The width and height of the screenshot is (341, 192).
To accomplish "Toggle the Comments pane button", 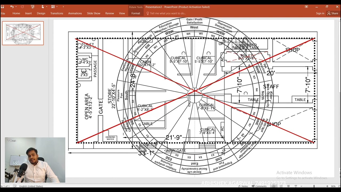I will (259, 186).
